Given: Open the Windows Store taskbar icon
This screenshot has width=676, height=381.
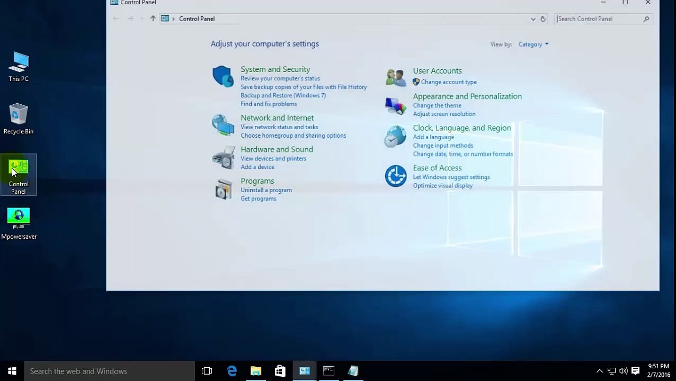Looking at the screenshot, I should (280, 371).
